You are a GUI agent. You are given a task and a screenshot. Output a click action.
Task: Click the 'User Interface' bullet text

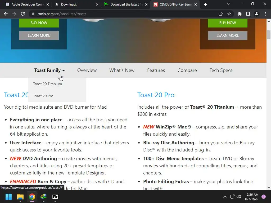pyautogui.click(x=26, y=143)
